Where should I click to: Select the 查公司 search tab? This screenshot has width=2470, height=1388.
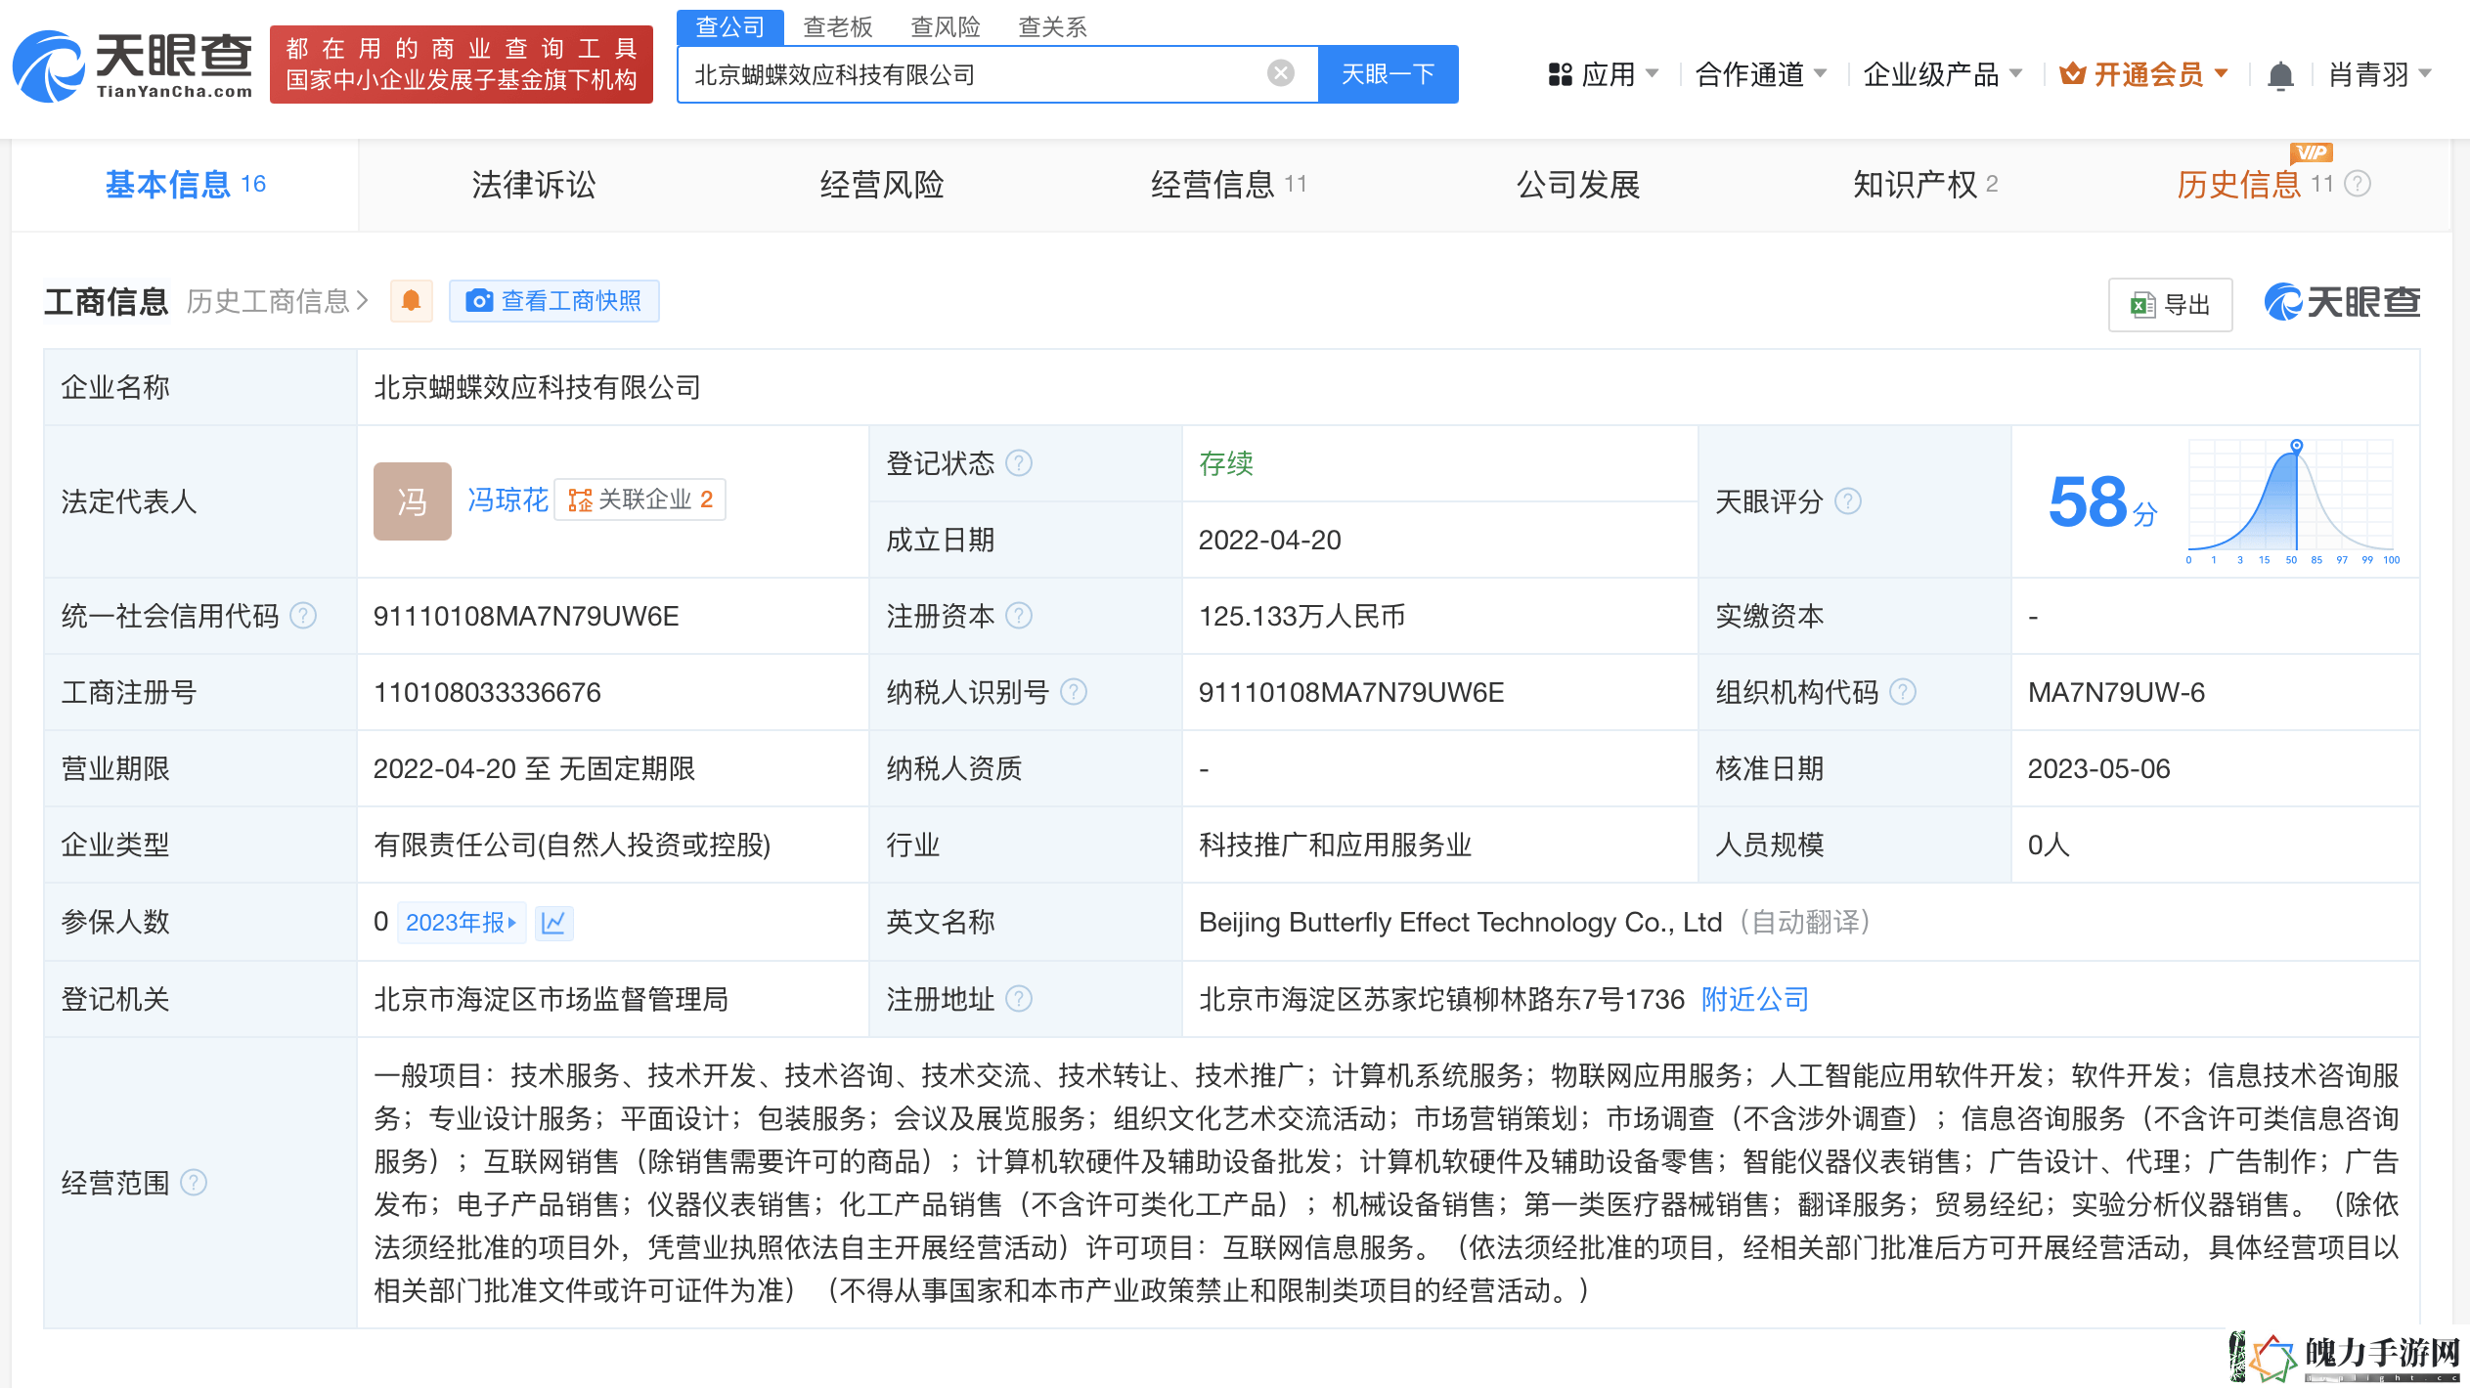pyautogui.click(x=729, y=26)
